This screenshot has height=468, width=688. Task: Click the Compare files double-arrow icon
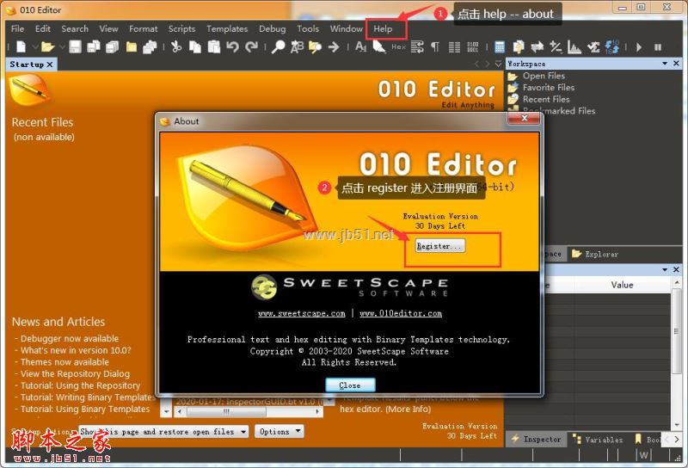[x=537, y=46]
